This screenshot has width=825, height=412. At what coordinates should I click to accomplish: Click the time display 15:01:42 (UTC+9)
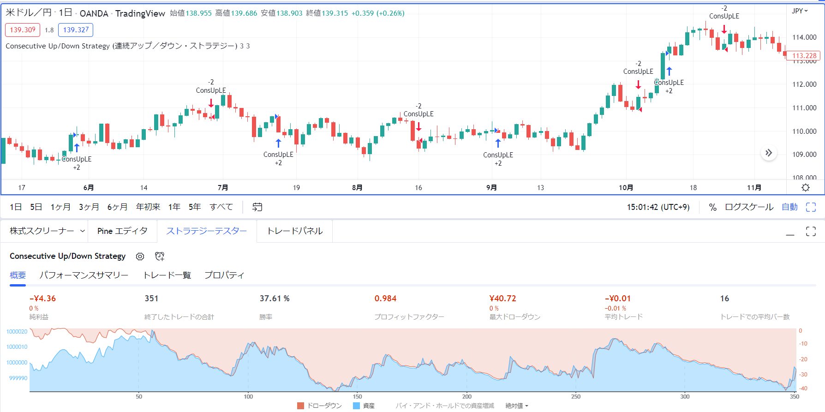pos(658,207)
